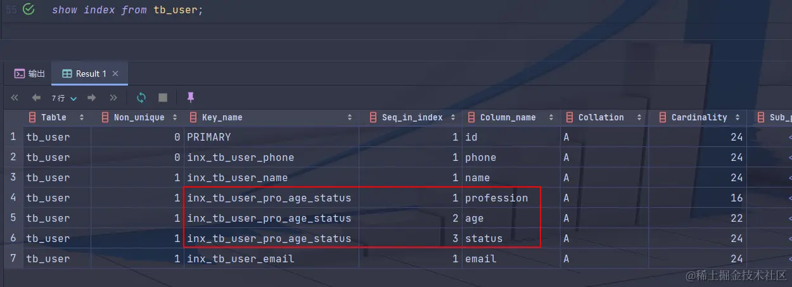Go to the next results page
The image size is (792, 287).
click(91, 98)
